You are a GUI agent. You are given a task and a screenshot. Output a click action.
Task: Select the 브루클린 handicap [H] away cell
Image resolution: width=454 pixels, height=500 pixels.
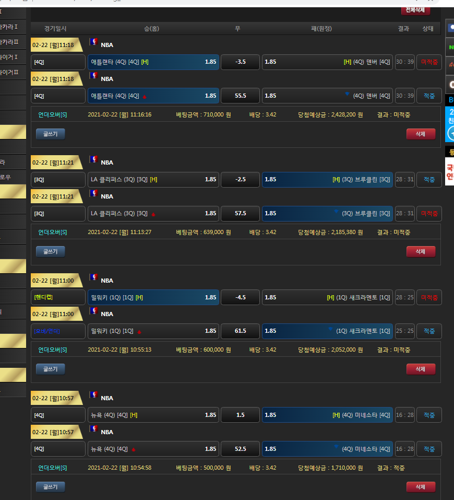coord(327,179)
